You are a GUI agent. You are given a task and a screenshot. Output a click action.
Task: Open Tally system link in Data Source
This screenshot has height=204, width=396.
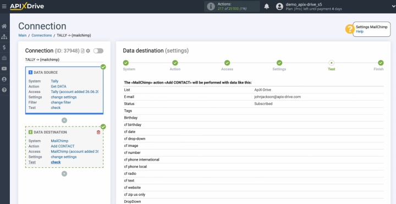pos(54,81)
